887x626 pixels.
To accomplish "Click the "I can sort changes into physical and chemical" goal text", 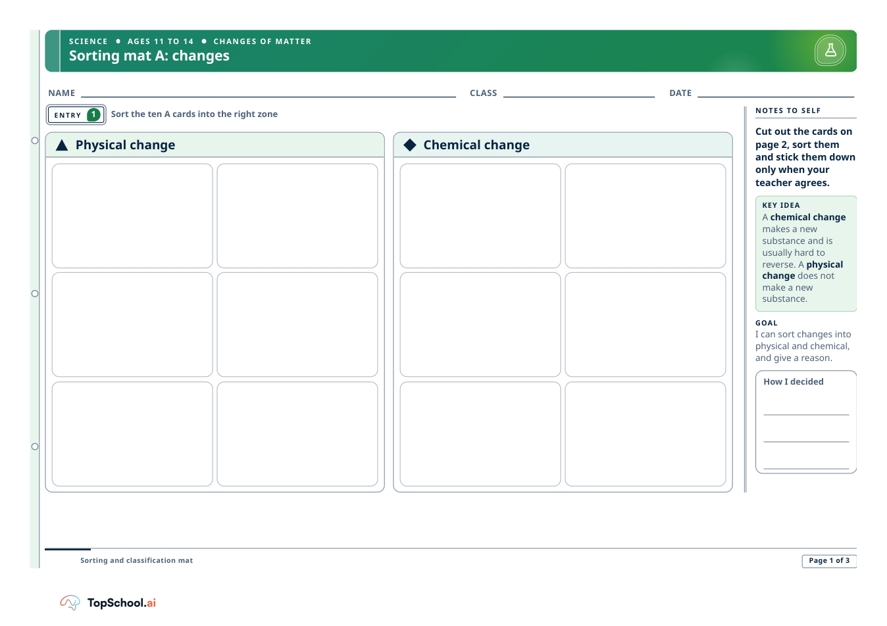I will coord(803,346).
